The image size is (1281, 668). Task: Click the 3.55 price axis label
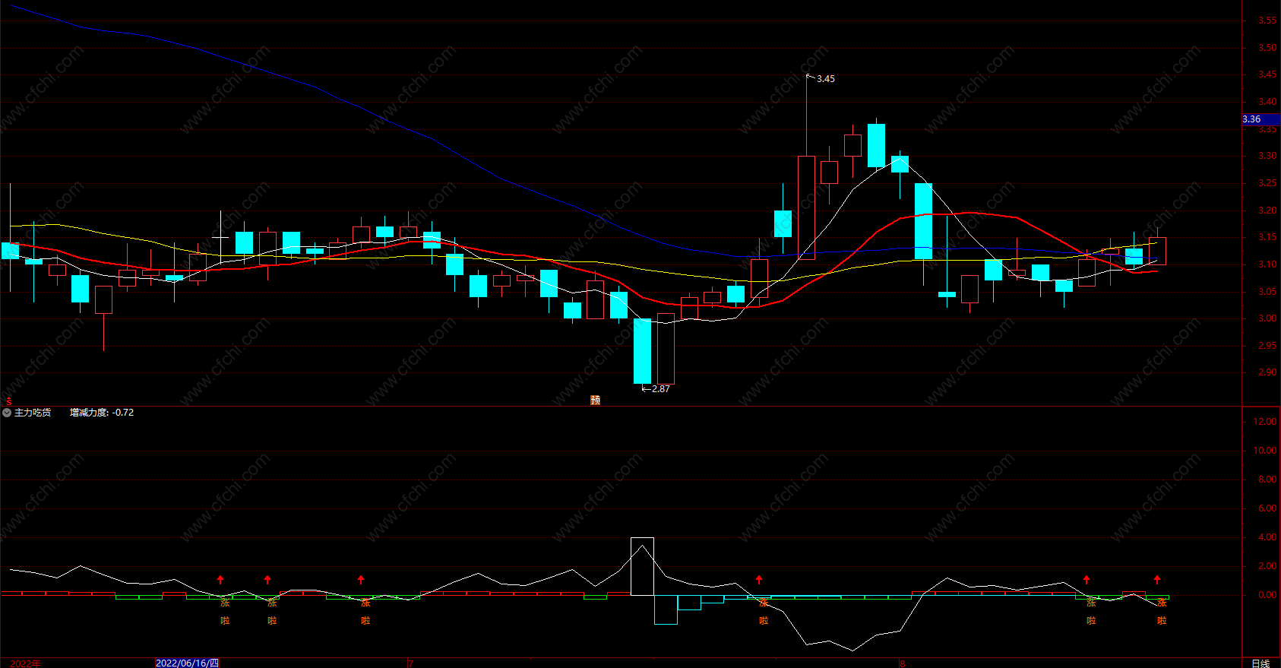(x=1267, y=21)
